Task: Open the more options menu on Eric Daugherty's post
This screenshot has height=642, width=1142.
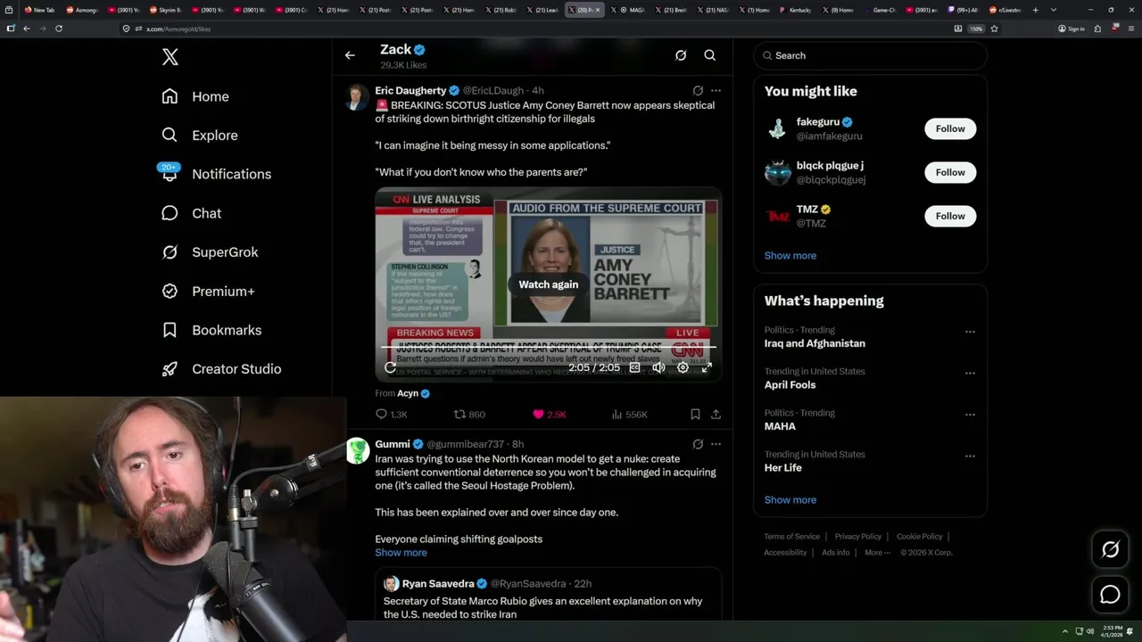Action: 716,90
